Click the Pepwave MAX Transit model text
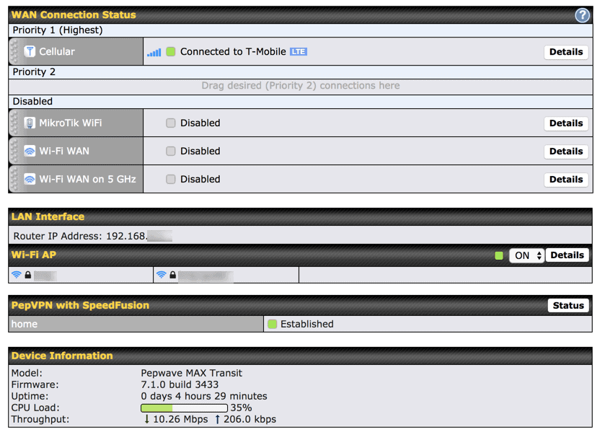Screen dimensions: 605x440 [x=191, y=373]
